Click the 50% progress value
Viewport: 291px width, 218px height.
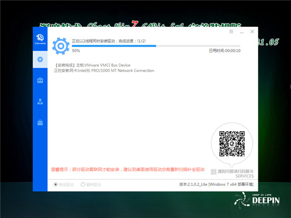click(x=76, y=50)
